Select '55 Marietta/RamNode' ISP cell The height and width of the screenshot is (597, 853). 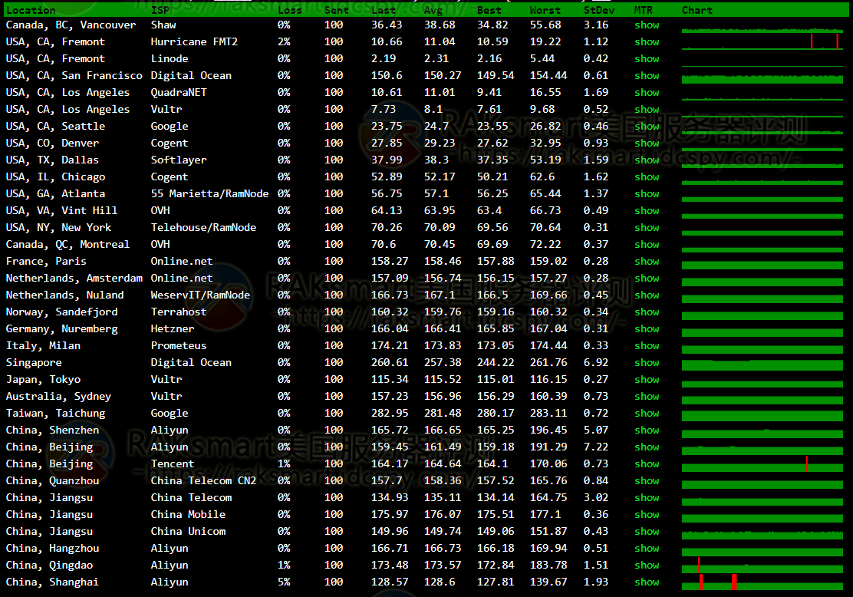209,193
